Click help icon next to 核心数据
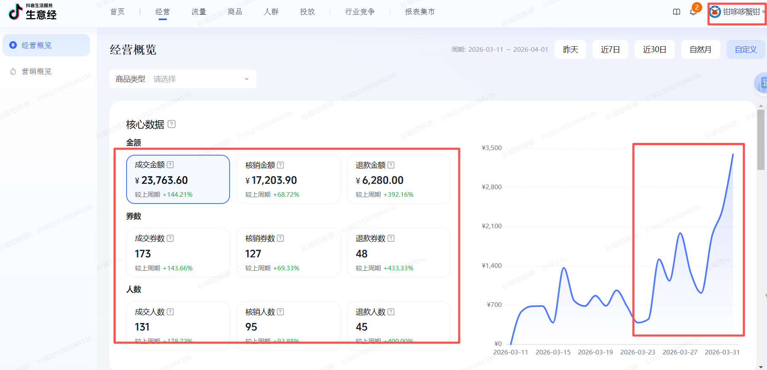767x370 pixels. coord(172,124)
